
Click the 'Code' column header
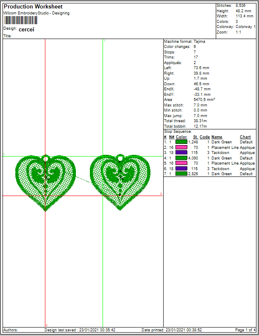(x=205, y=137)
